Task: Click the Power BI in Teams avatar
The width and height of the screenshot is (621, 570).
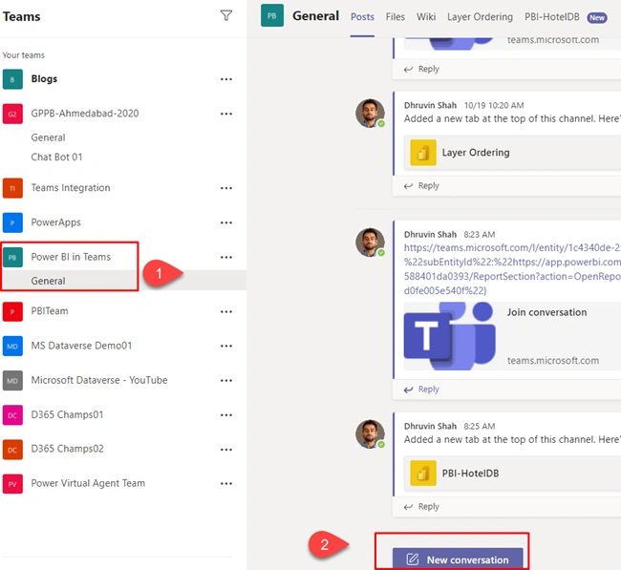Action: (12, 257)
